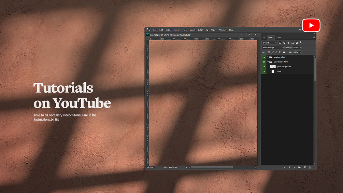Image resolution: width=343 pixels, height=193 pixels.
Task: Click the YouTube play logo
Action: coord(311,25)
